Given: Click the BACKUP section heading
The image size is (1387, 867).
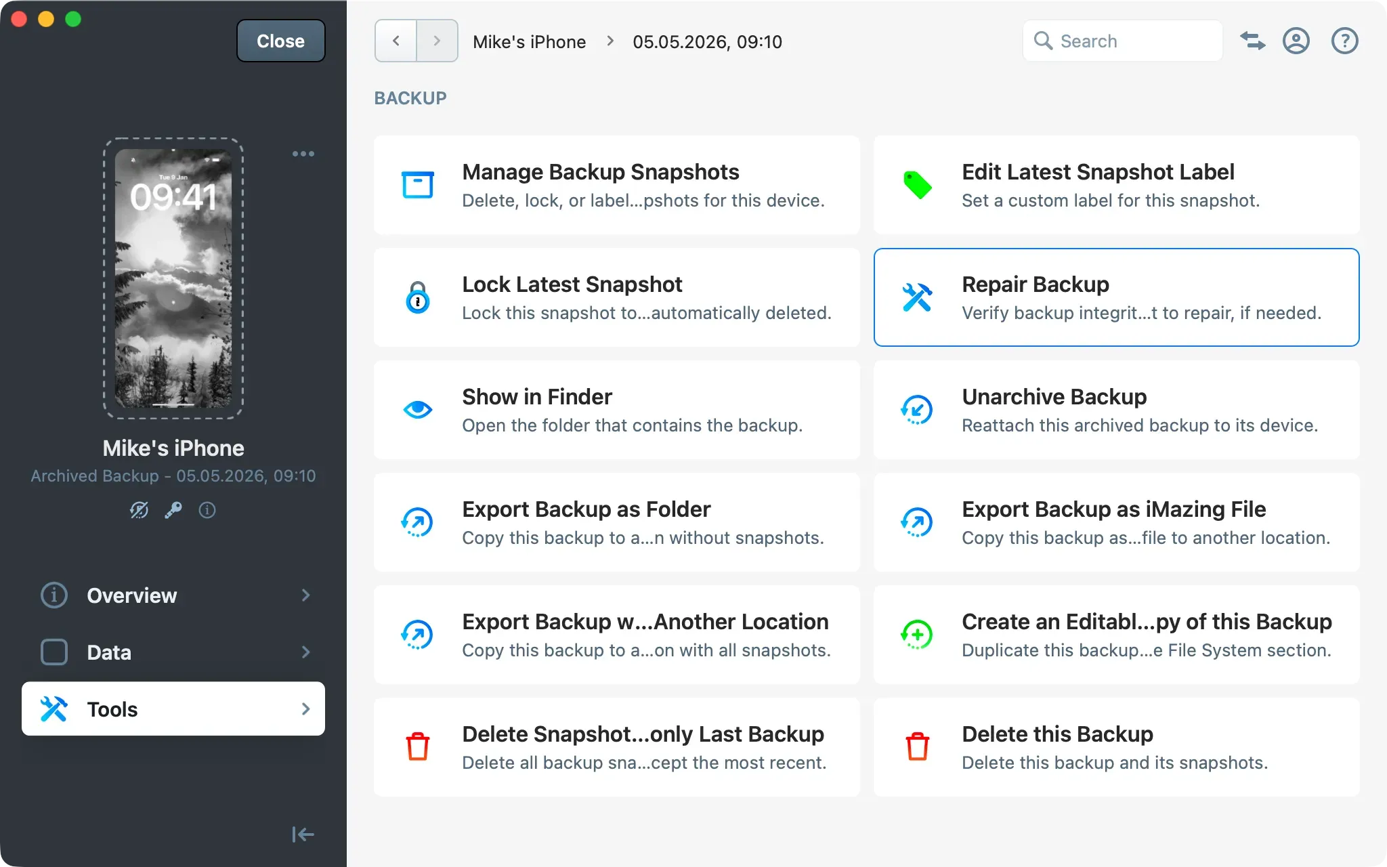Looking at the screenshot, I should (x=410, y=98).
